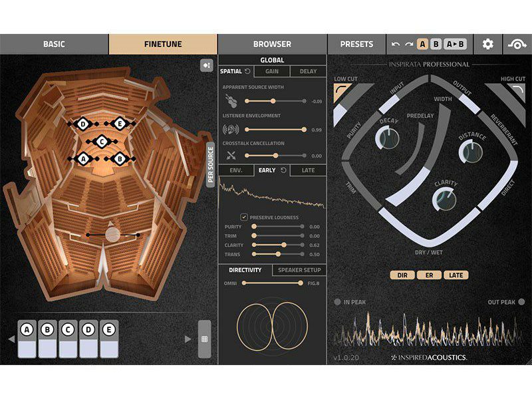The height and width of the screenshot is (399, 532).
Task: Select source marker C in the hall
Action: 102,142
